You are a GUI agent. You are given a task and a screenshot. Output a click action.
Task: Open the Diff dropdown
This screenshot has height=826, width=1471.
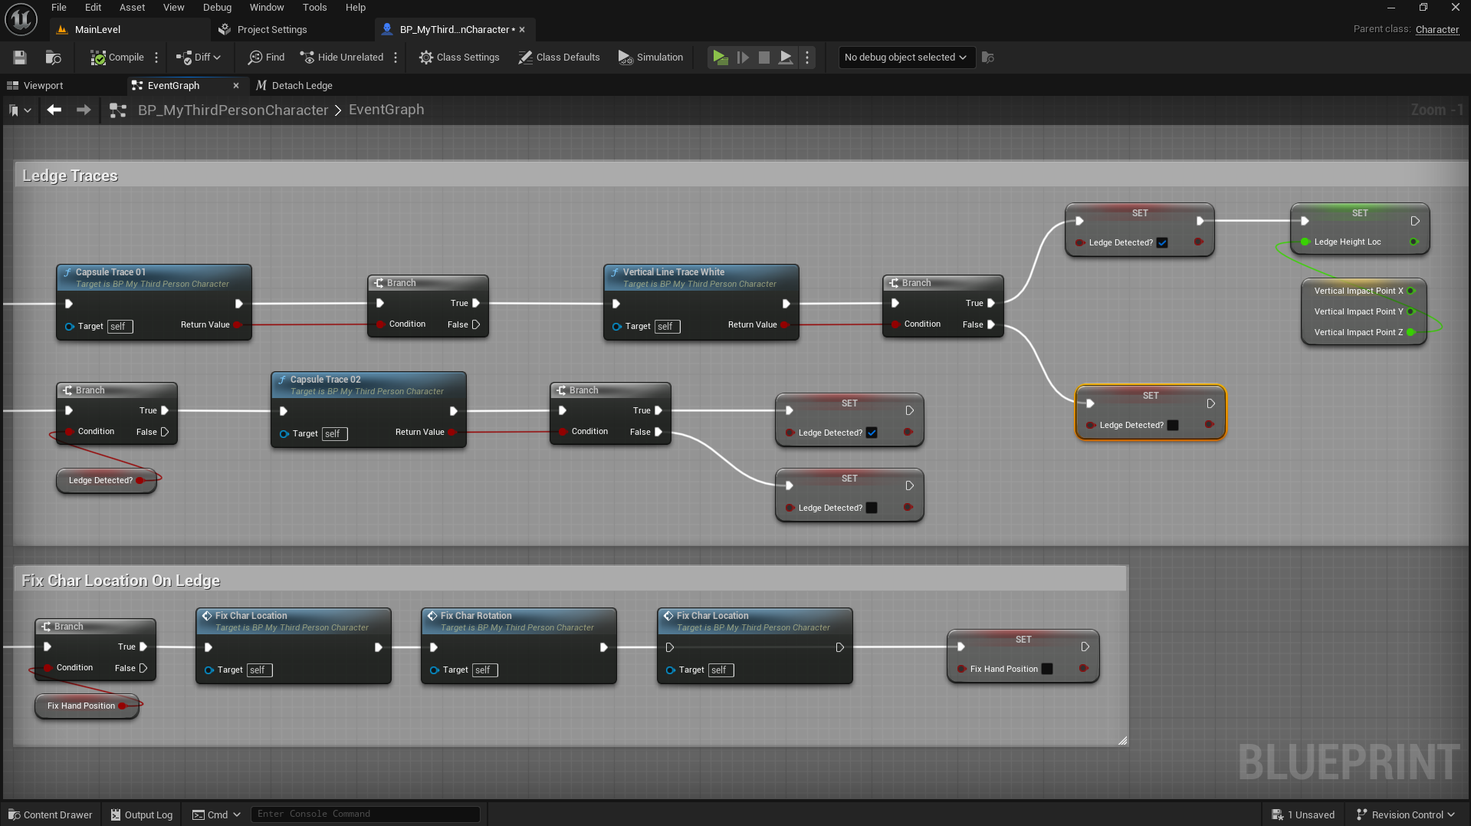[x=199, y=58]
